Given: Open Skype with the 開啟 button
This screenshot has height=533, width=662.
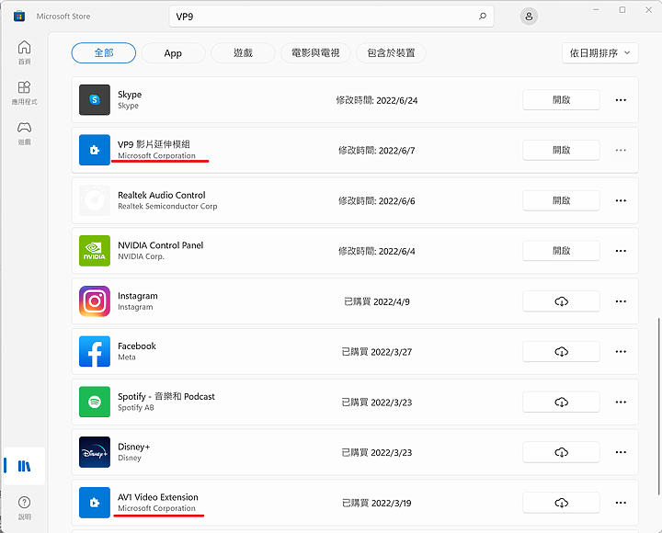Looking at the screenshot, I should 561,99.
